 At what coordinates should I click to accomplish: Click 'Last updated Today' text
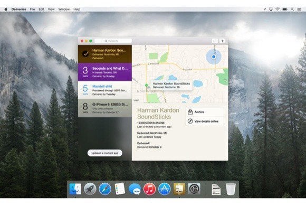point(149,137)
